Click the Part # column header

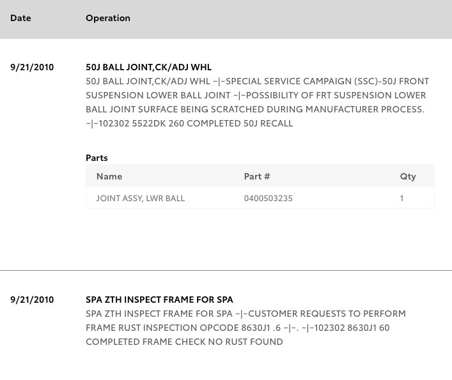click(257, 176)
